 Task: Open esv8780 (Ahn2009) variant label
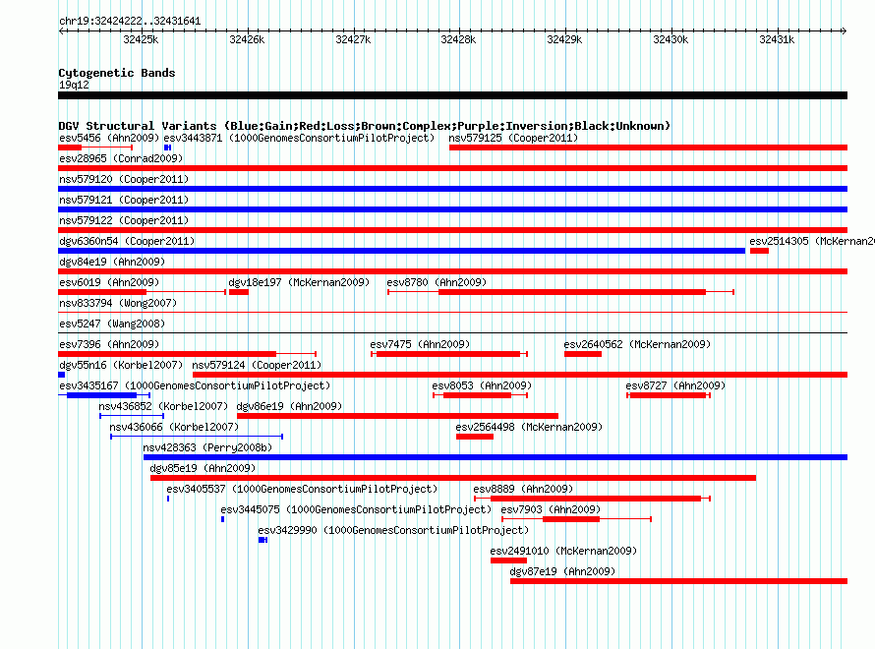[437, 282]
